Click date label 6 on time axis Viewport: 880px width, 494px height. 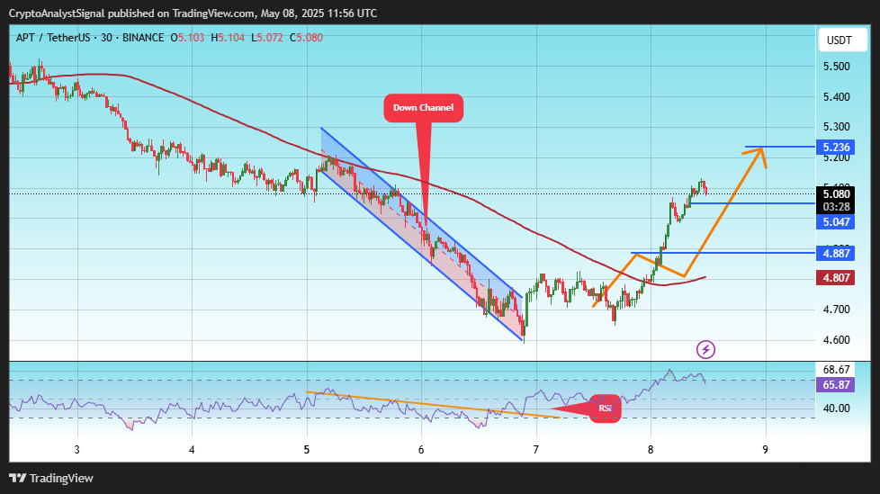point(421,450)
